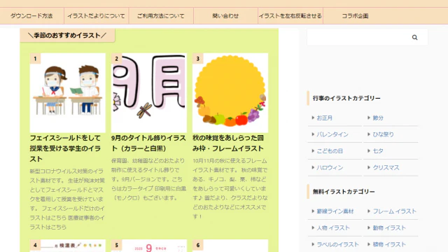
Task: Open the face shield students thumbnail
Action: 68,93
